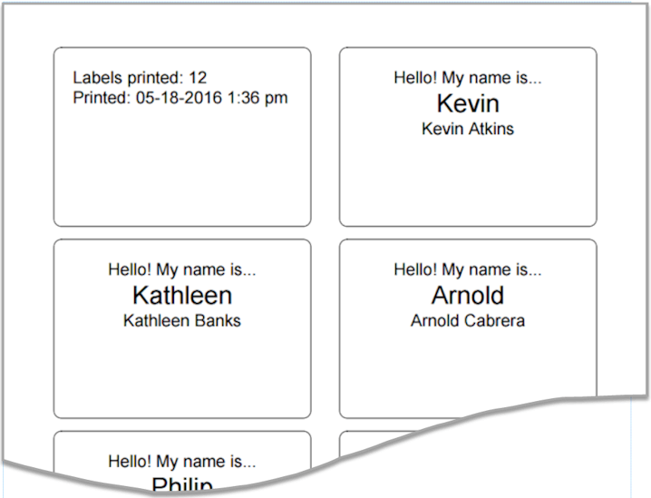
Task: Click the greeting line above Arnold
Action: coord(467,269)
